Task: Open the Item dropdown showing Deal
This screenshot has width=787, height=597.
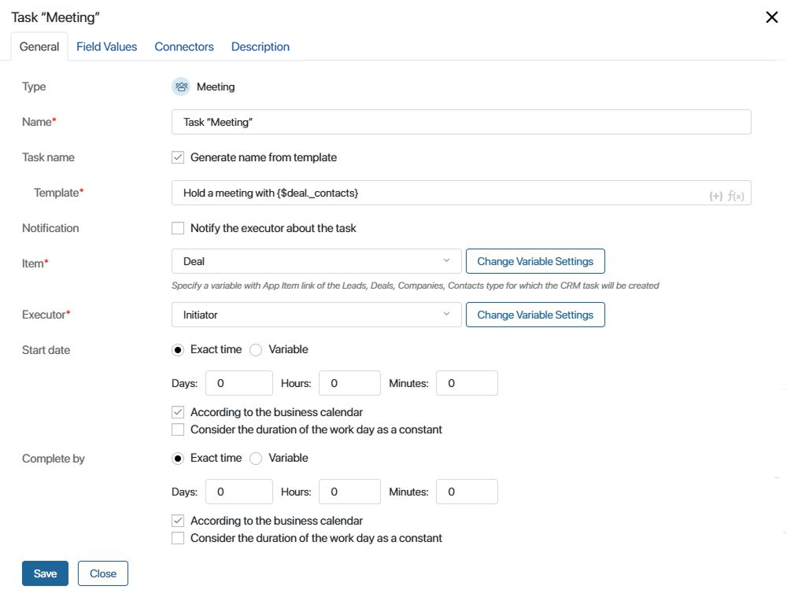Action: (316, 261)
